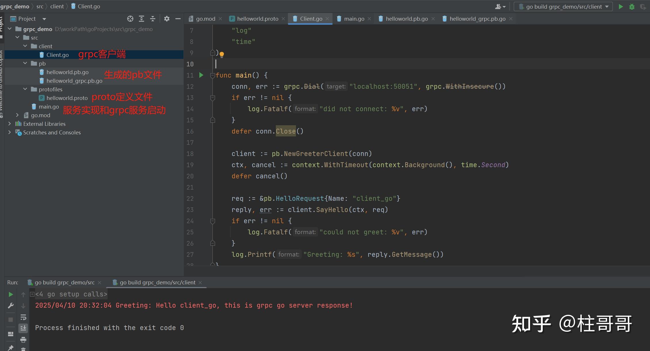Screen dimensions: 650x351
Task: Click Collapse All in Project panel
Action: pos(153,19)
